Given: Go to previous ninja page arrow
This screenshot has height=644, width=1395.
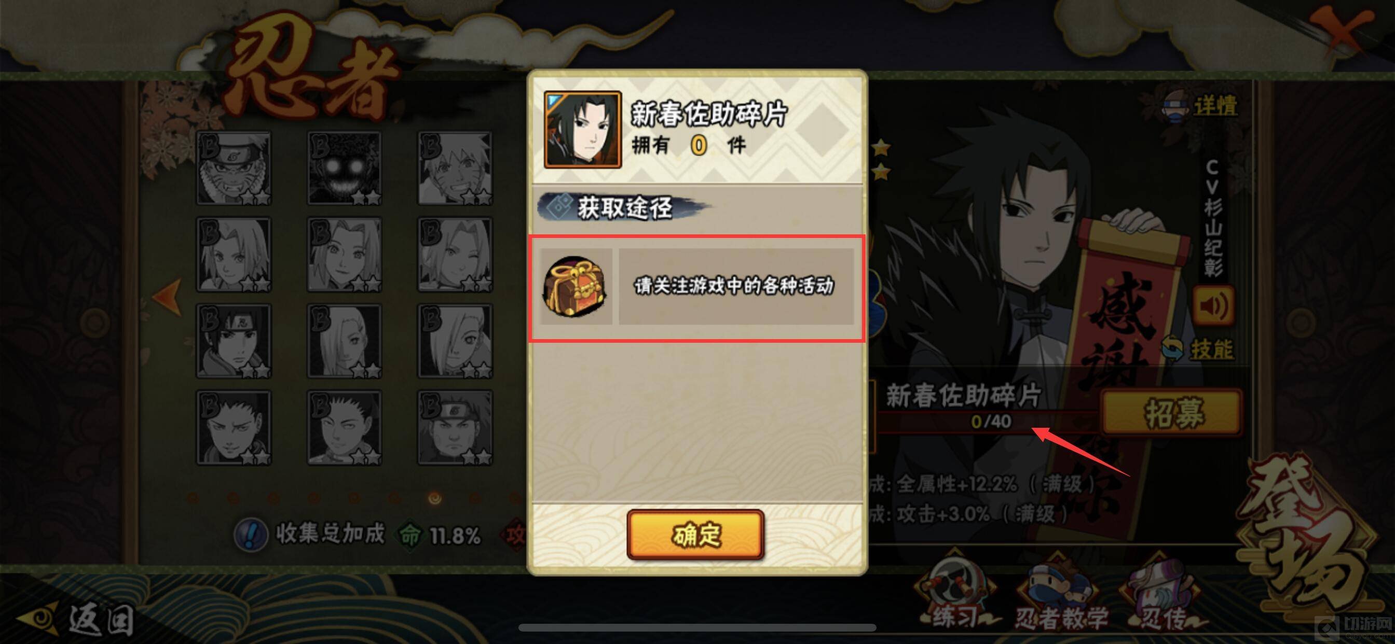Looking at the screenshot, I should [167, 297].
